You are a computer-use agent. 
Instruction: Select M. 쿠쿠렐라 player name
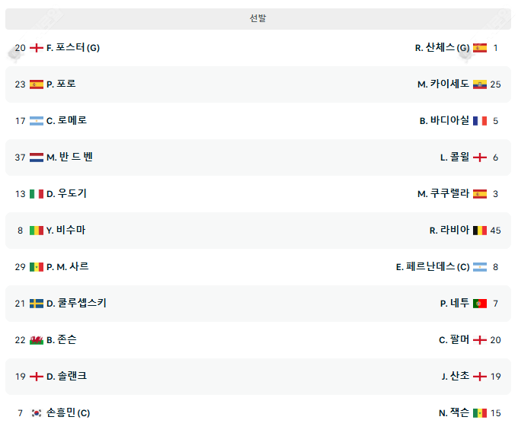(x=443, y=194)
